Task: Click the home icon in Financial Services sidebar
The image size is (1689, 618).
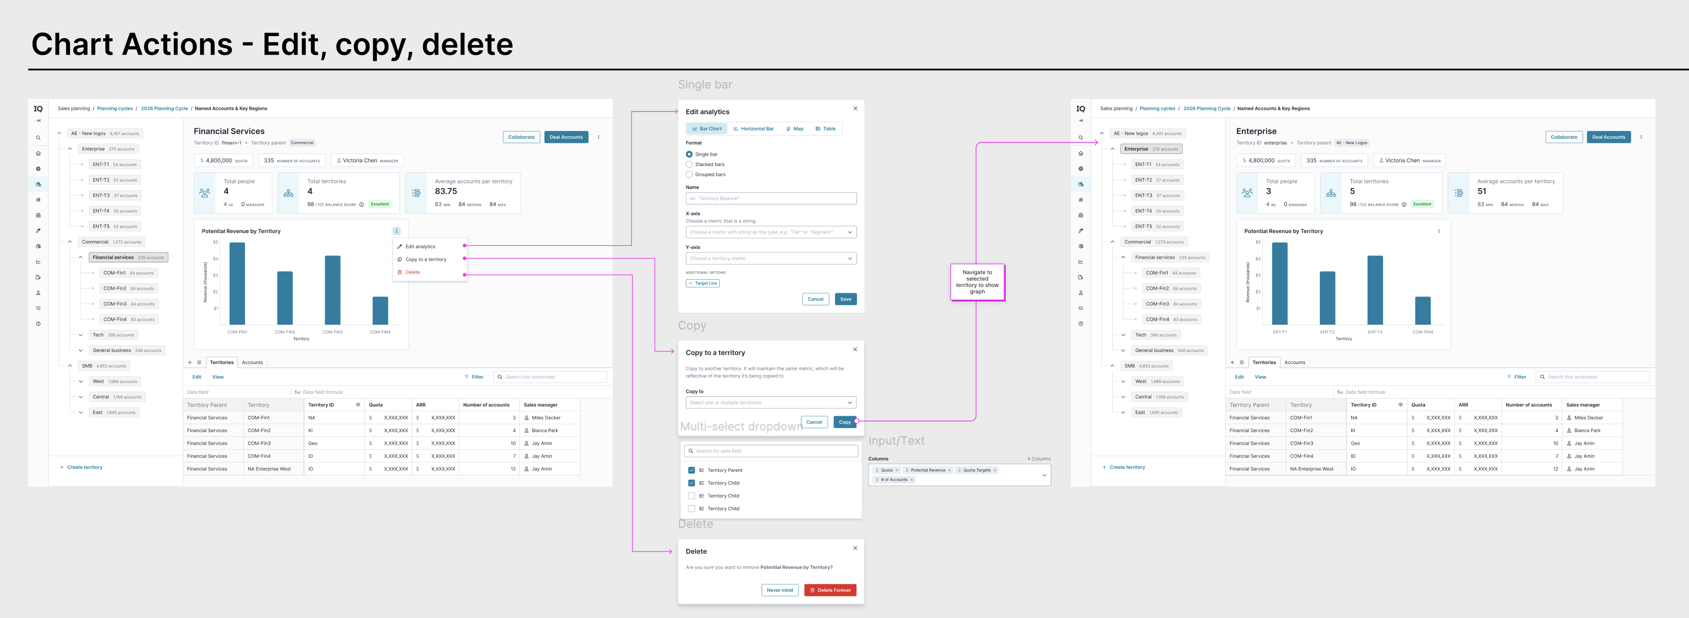Action: (x=38, y=153)
